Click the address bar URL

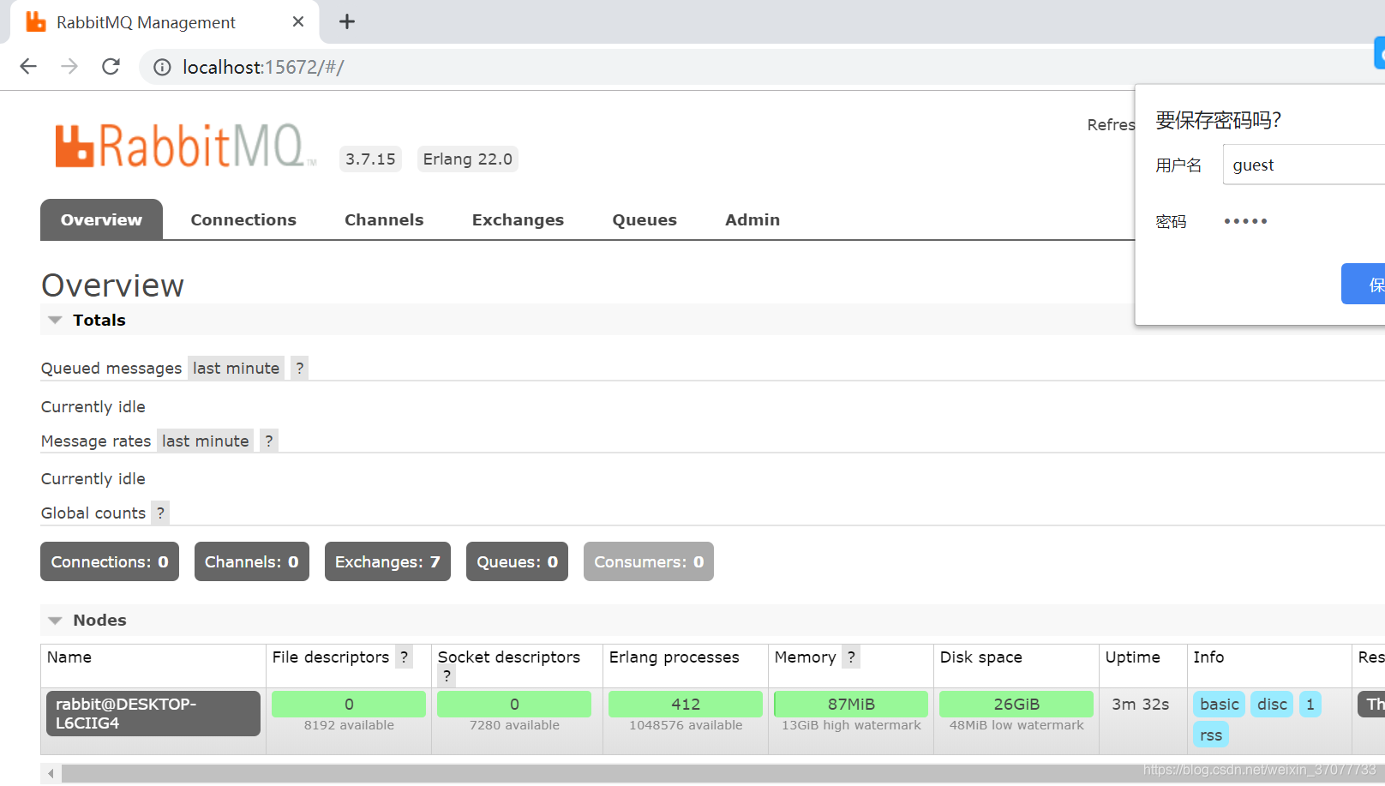coord(264,67)
